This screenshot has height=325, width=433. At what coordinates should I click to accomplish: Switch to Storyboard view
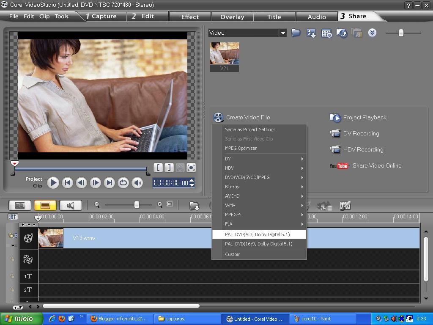tap(20, 205)
